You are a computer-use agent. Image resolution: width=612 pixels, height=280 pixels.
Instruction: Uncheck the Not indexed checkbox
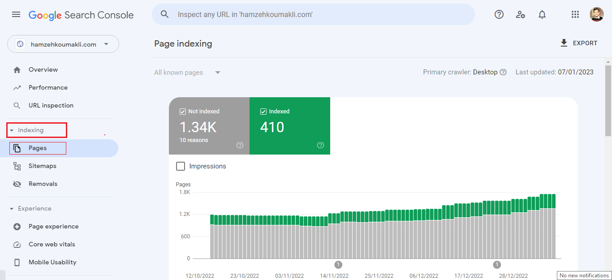pyautogui.click(x=183, y=112)
